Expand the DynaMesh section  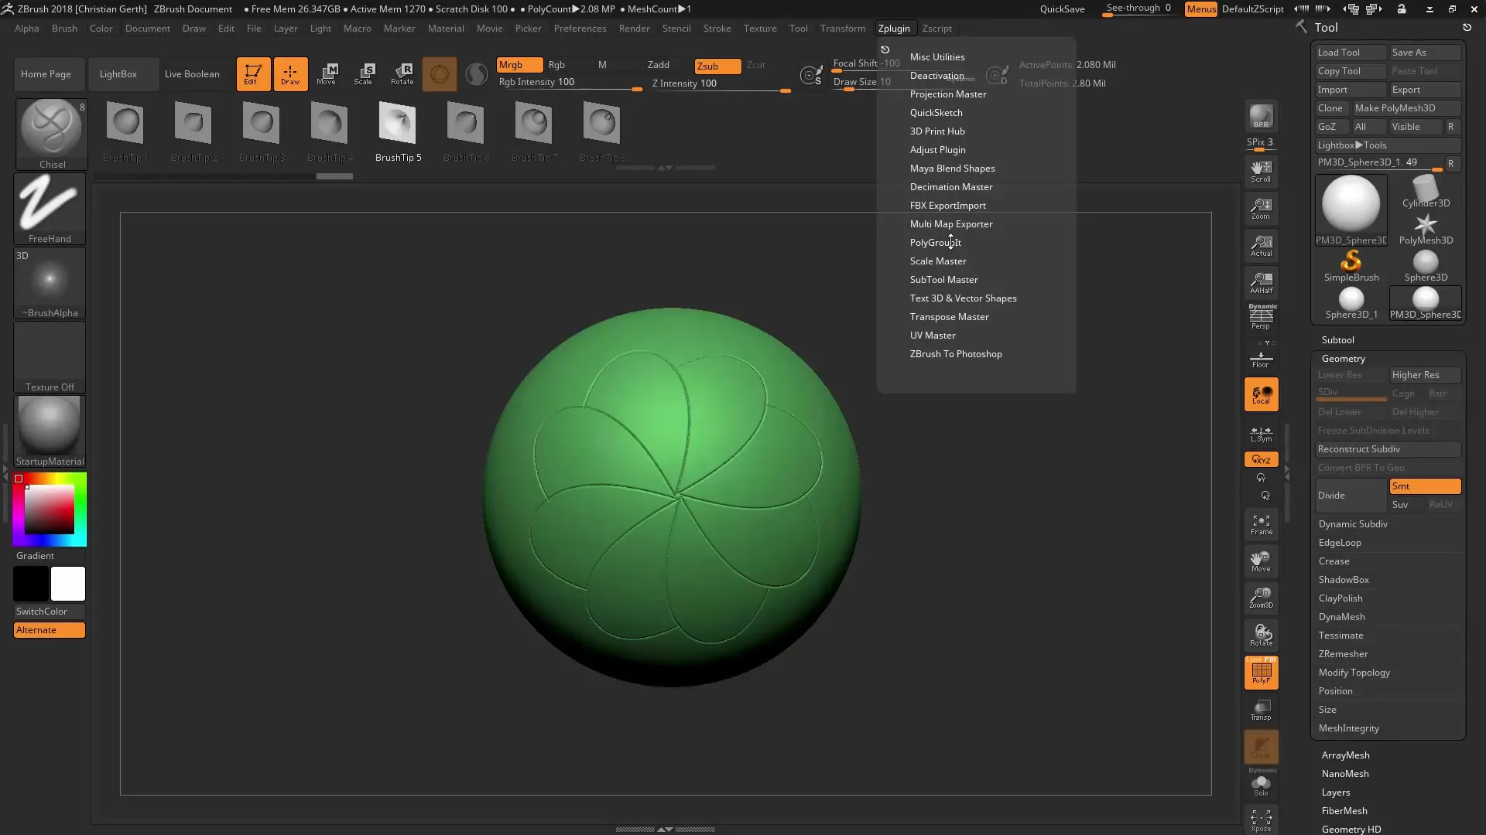(1341, 617)
